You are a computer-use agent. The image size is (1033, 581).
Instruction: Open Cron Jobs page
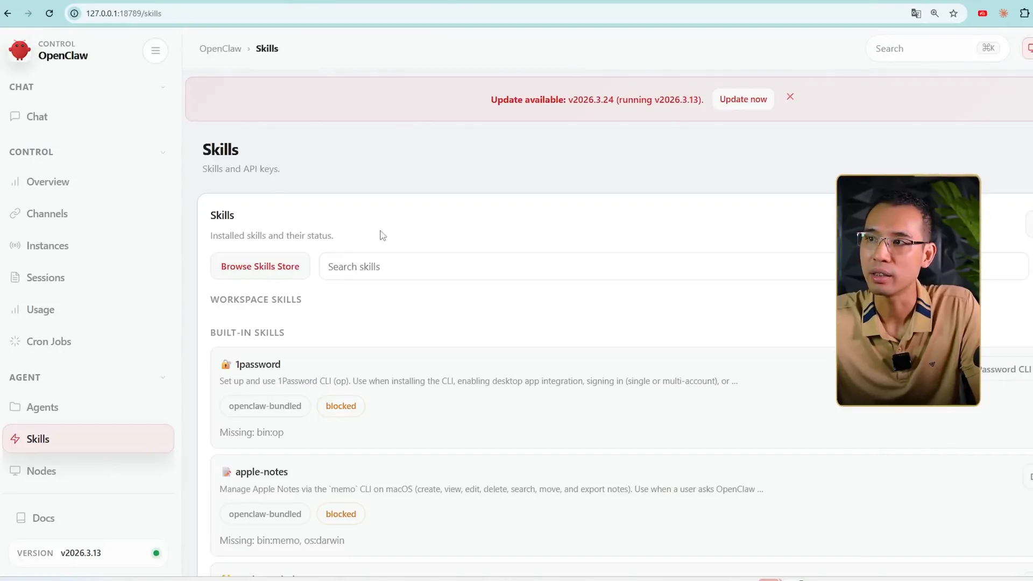88,341
